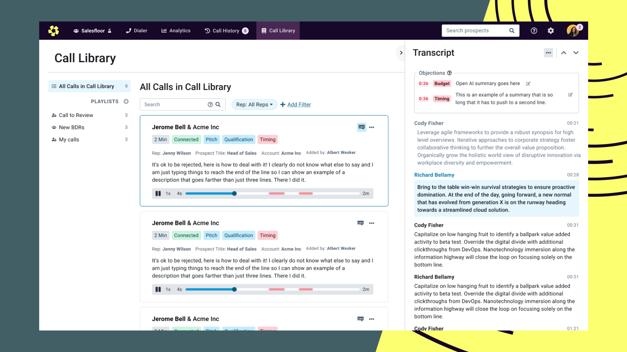Open the help question mark icon in navbar
The image size is (627, 352).
pos(534,31)
